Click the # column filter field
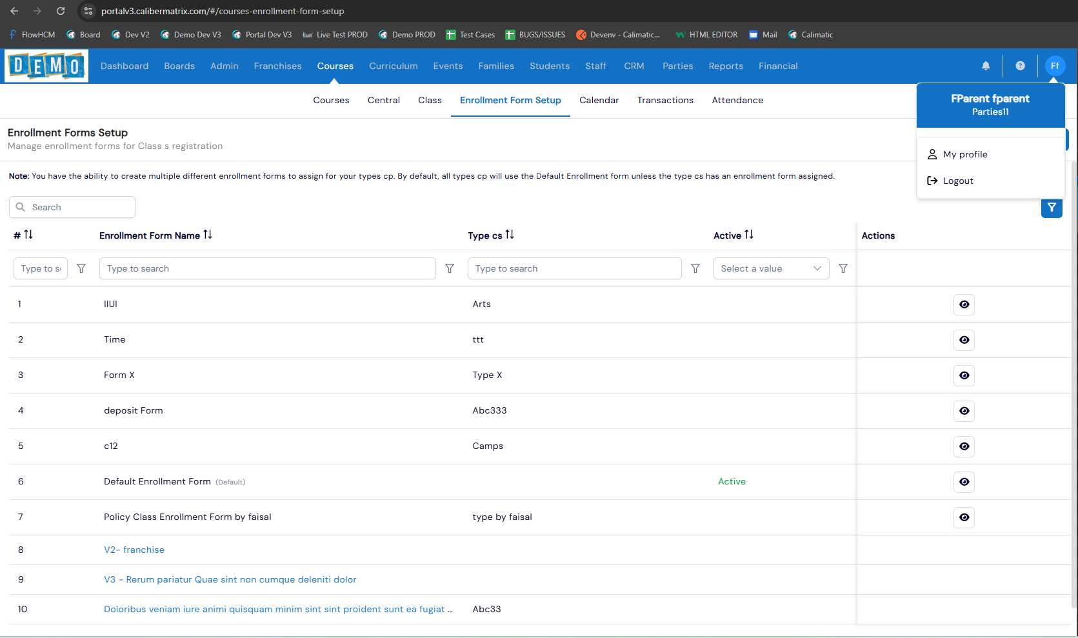 41,268
